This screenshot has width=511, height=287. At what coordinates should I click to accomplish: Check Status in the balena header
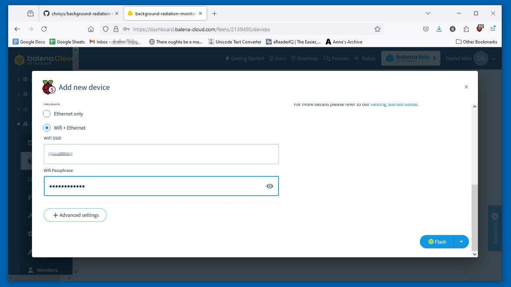point(364,58)
